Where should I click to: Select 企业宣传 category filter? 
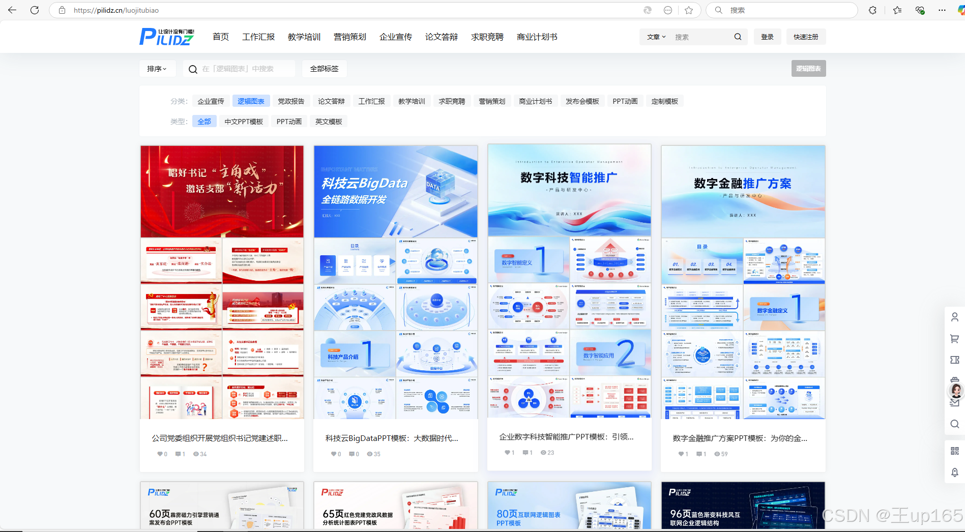pos(211,101)
